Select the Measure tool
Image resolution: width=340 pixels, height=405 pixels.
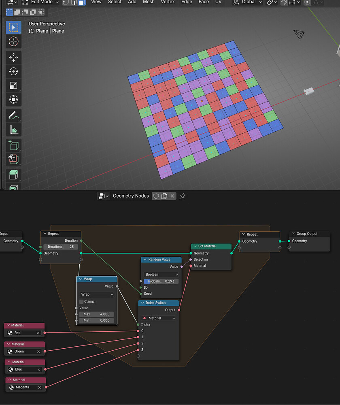point(13,130)
